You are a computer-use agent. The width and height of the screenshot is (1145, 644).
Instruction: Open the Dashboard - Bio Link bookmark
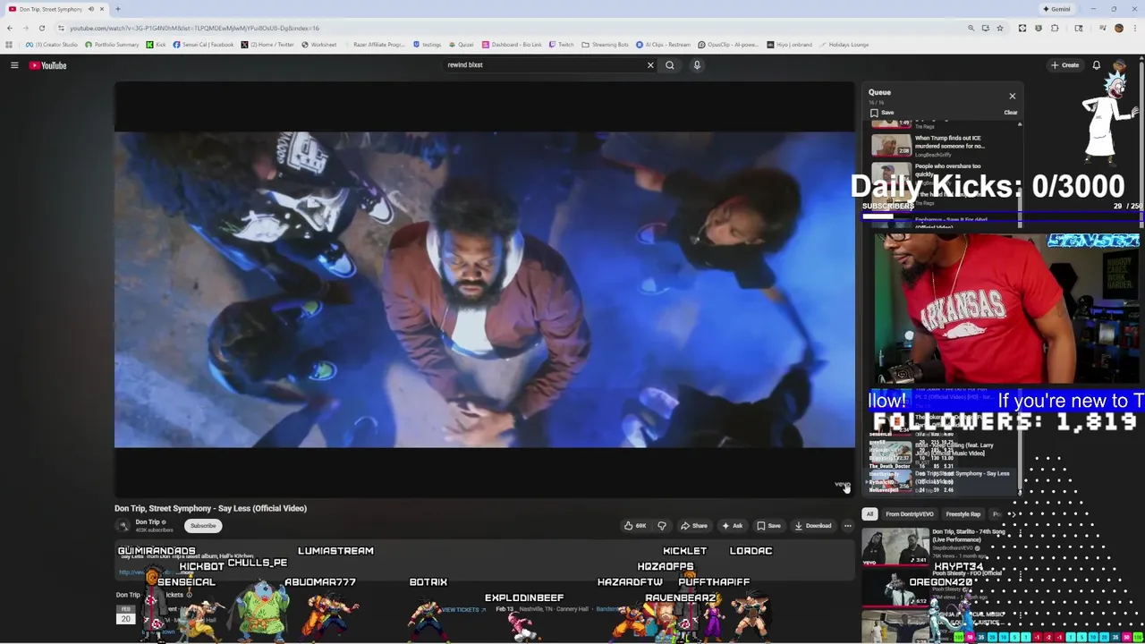(x=512, y=45)
